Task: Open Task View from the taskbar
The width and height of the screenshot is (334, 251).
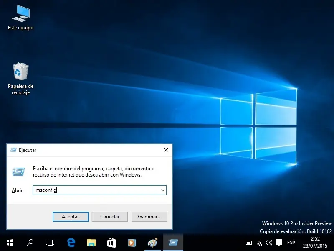Action: 50,243
